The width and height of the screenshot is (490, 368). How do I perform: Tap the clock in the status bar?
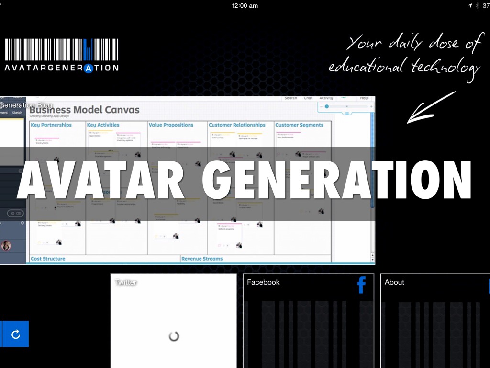(x=245, y=5)
